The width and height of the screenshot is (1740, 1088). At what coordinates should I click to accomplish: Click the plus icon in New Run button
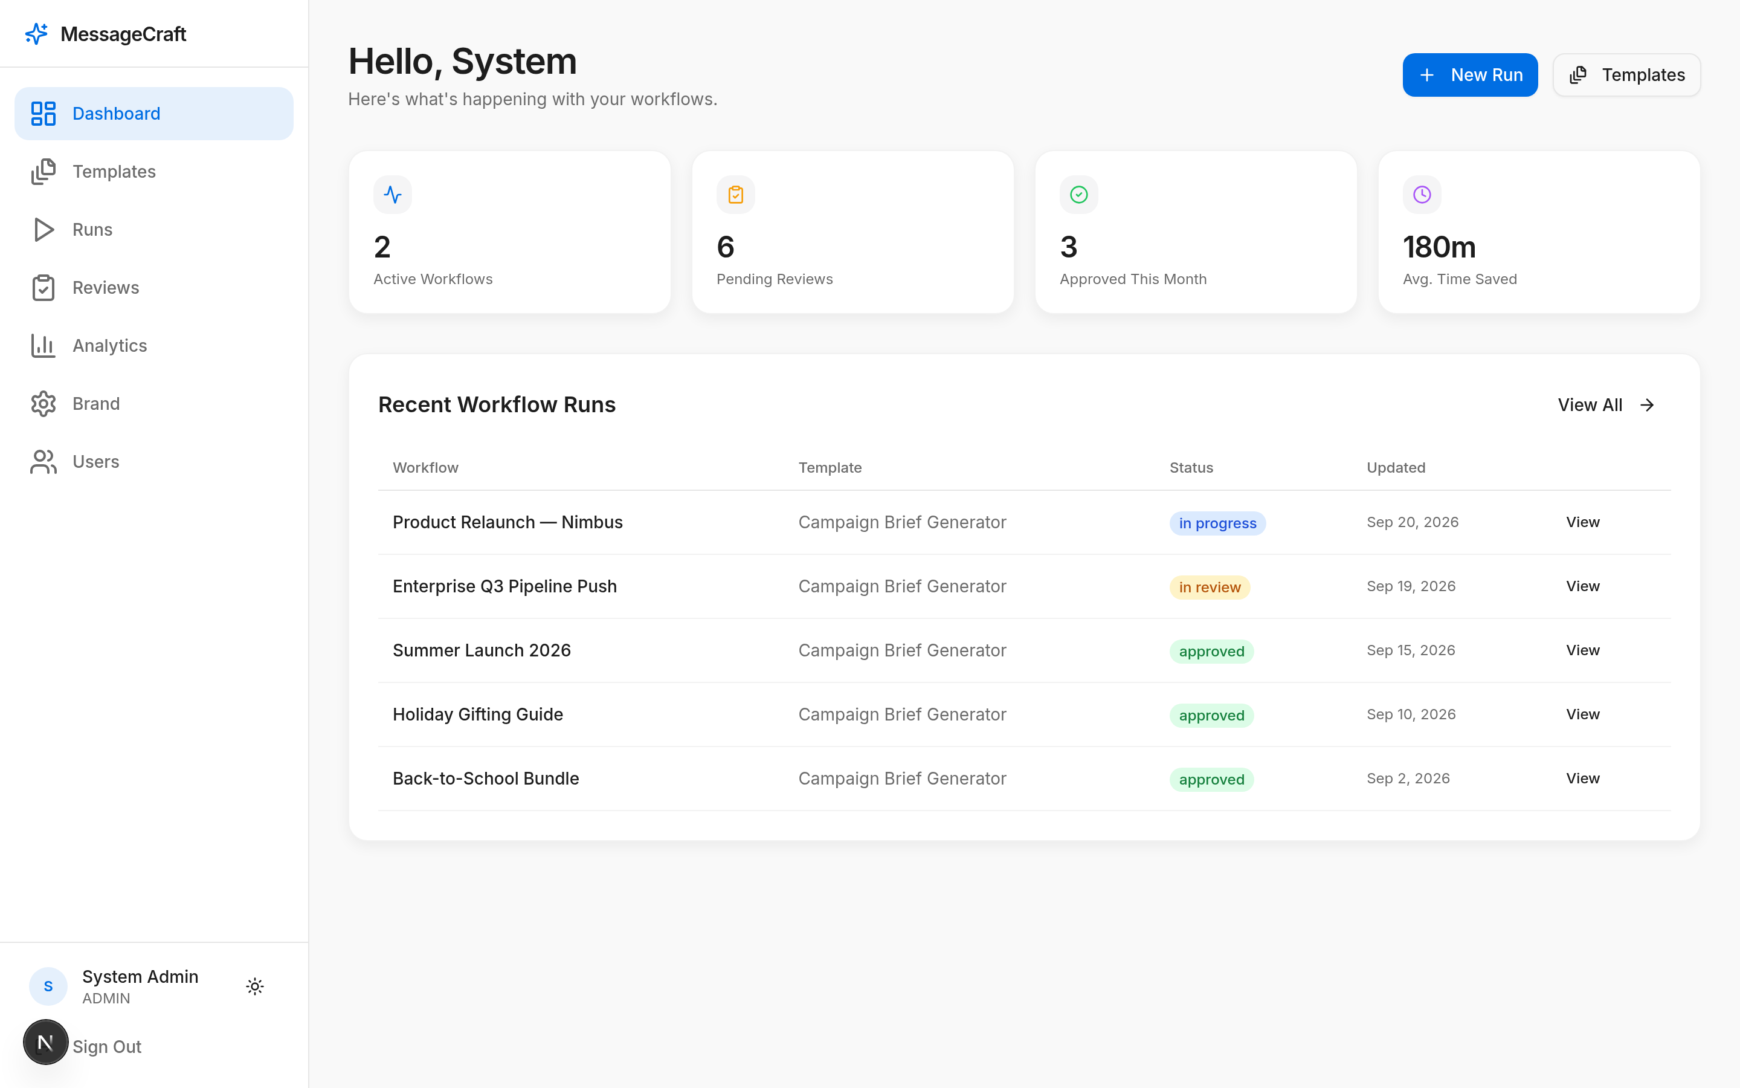(1427, 75)
